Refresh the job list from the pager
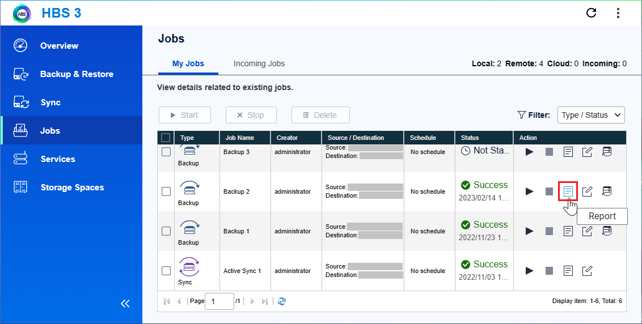 (x=282, y=301)
